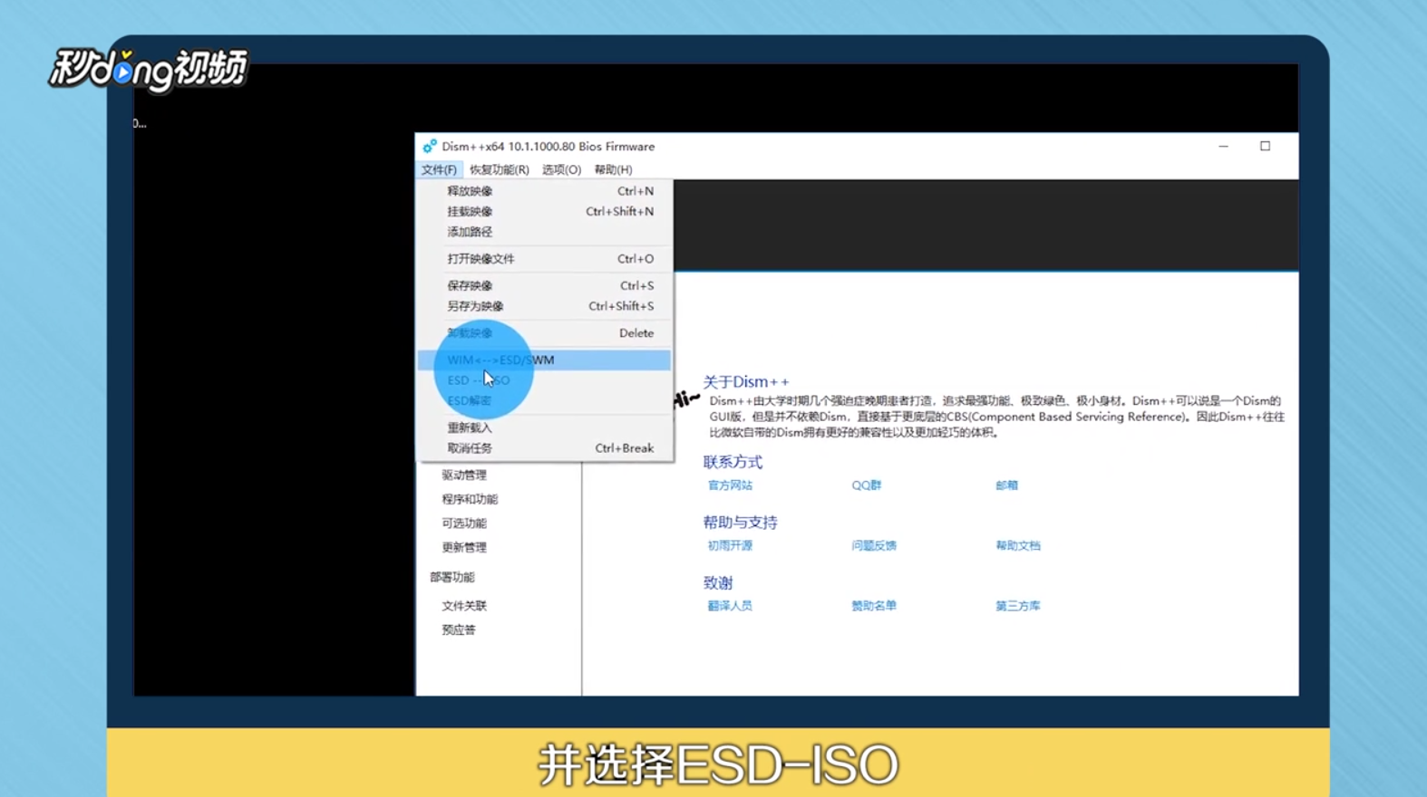Select the Delete image menu entry
The image size is (1427, 797).
[544, 333]
